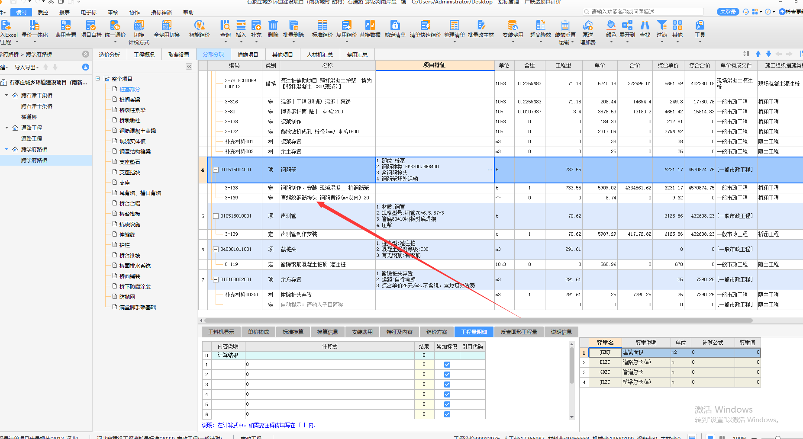Open the 整理清单 tool
Image resolution: width=803 pixels, height=439 pixels.
click(455, 29)
